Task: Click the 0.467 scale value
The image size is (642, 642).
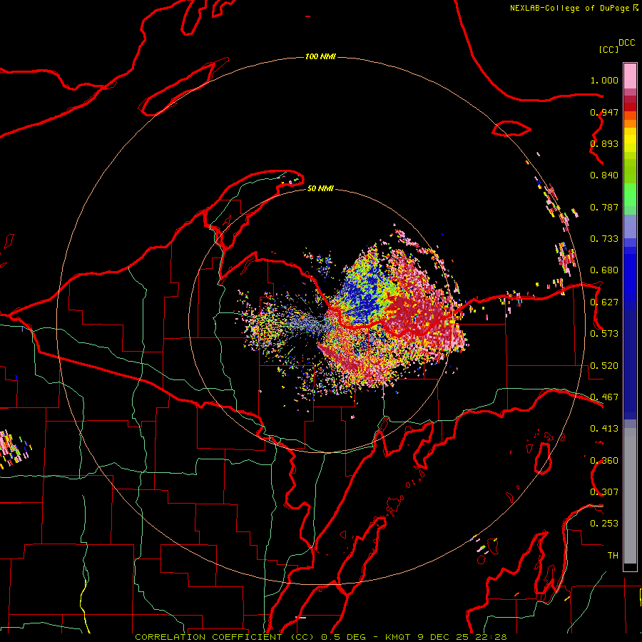Action: click(x=604, y=397)
